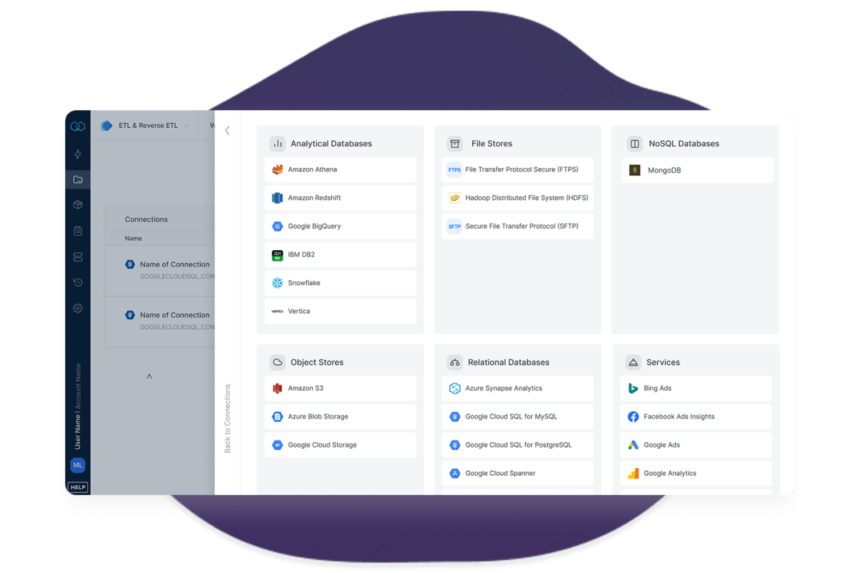
Task: Open the second Name of Connection row
Action: point(160,321)
